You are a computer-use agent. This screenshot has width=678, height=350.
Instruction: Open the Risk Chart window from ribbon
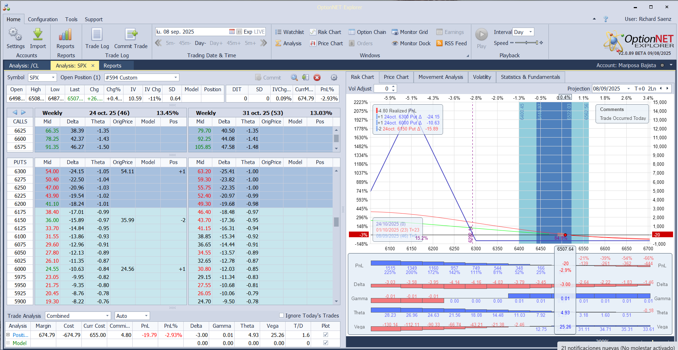point(326,32)
